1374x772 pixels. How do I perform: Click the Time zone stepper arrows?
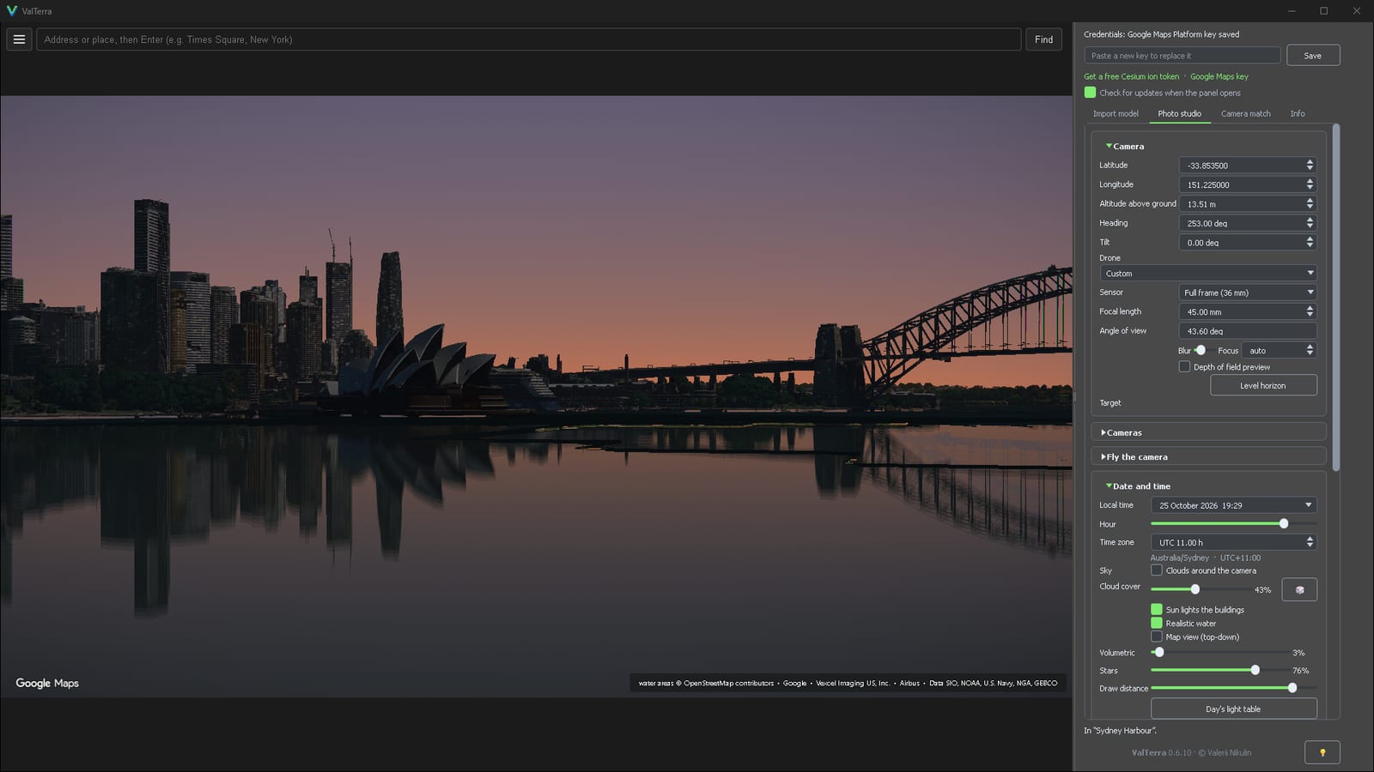click(x=1310, y=542)
